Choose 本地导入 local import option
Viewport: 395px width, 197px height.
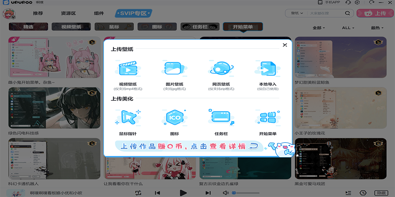[x=267, y=69]
